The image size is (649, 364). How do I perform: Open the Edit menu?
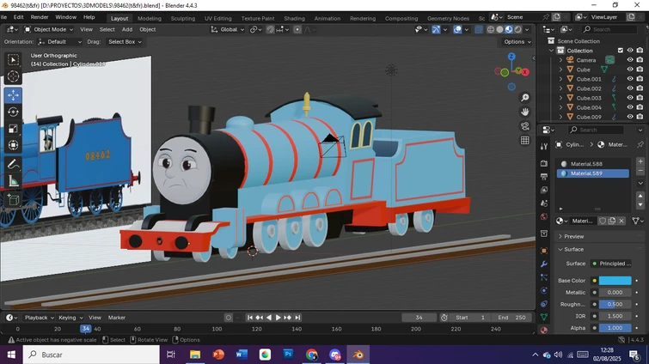tap(19, 17)
